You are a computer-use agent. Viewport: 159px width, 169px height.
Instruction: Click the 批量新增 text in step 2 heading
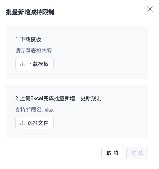pos(64,98)
